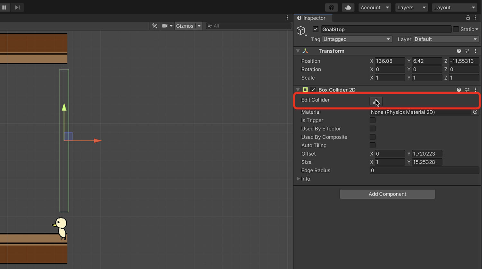The image size is (482, 269).
Task: Enable the Static checkbox
Action: click(x=456, y=29)
